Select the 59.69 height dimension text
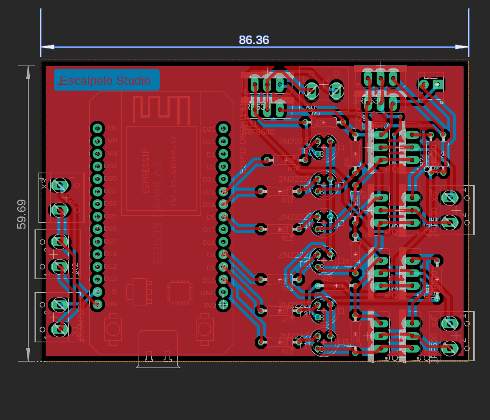This screenshot has height=420, width=490. point(22,214)
